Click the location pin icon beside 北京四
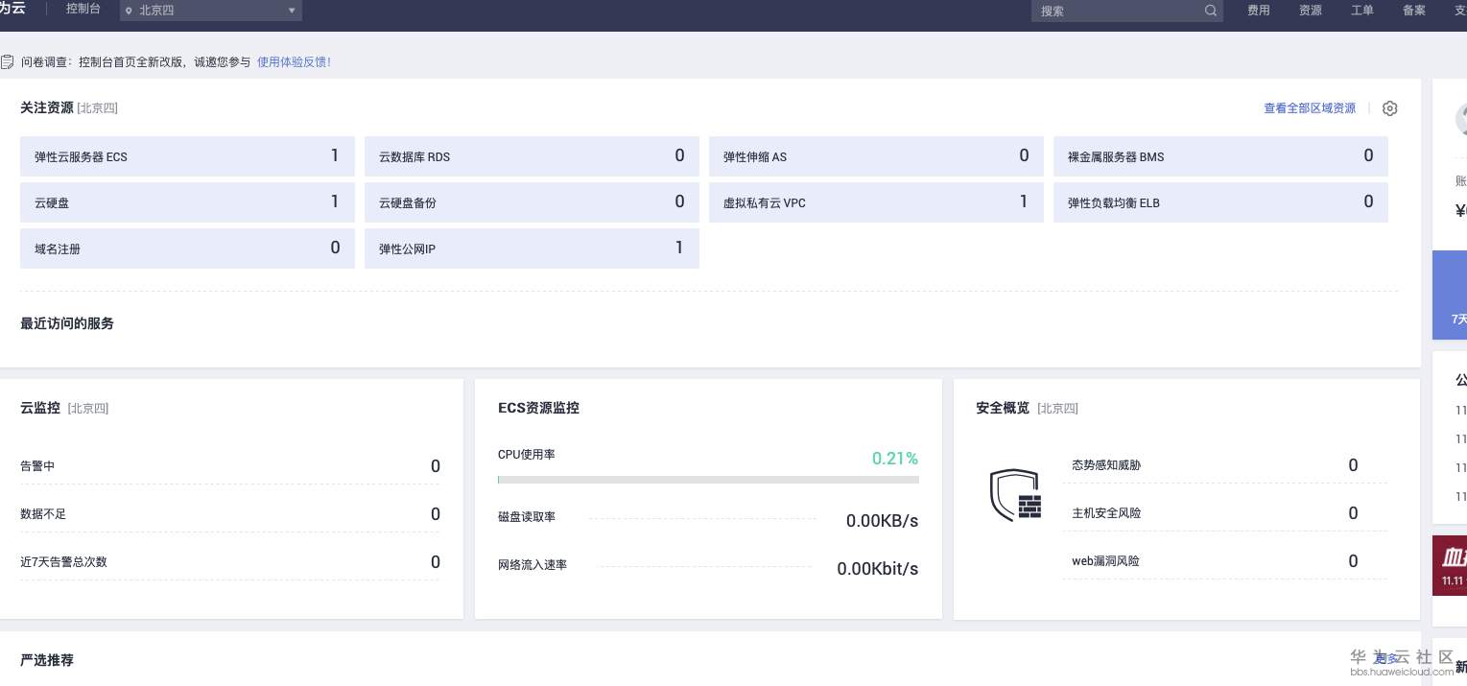 click(x=130, y=12)
